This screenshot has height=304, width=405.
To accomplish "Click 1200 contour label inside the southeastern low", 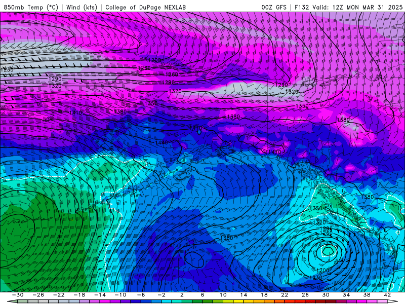I will click(323, 271).
